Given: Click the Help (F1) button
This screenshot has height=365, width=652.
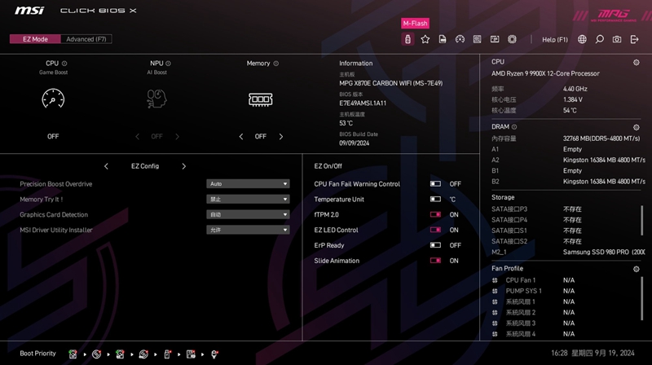Looking at the screenshot, I should [x=555, y=39].
